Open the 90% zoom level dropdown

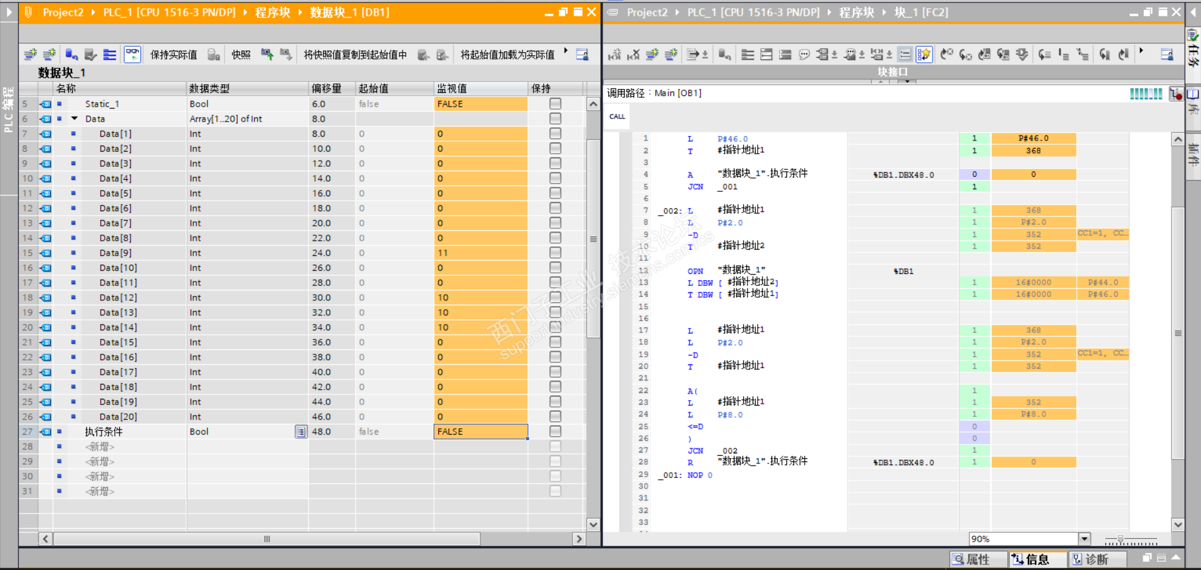pos(1084,539)
